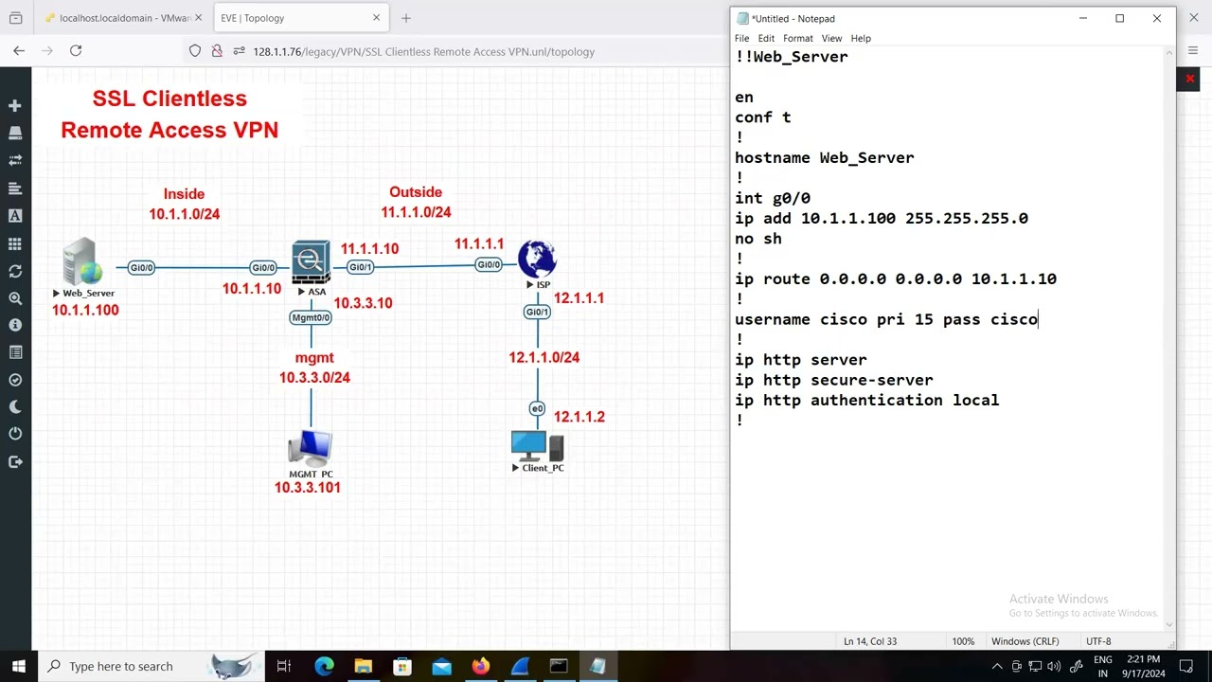Image resolution: width=1212 pixels, height=682 pixels.
Task: Open the Firefox tab list button
Action: 15,18
